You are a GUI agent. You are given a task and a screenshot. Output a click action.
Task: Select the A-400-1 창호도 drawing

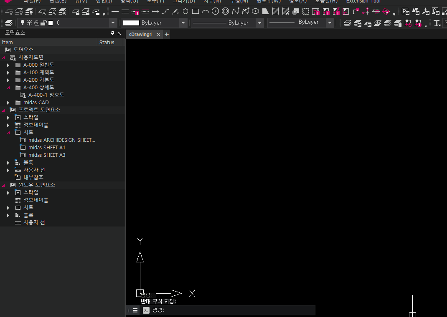pos(46,95)
